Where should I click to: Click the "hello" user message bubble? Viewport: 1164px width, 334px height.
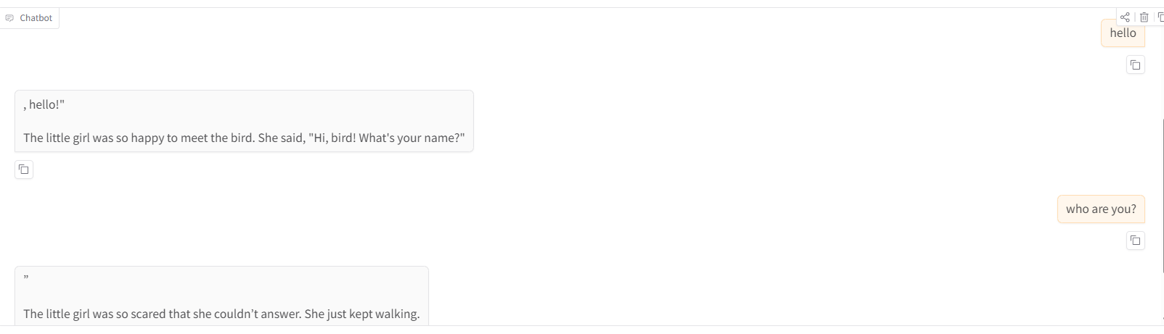1123,33
